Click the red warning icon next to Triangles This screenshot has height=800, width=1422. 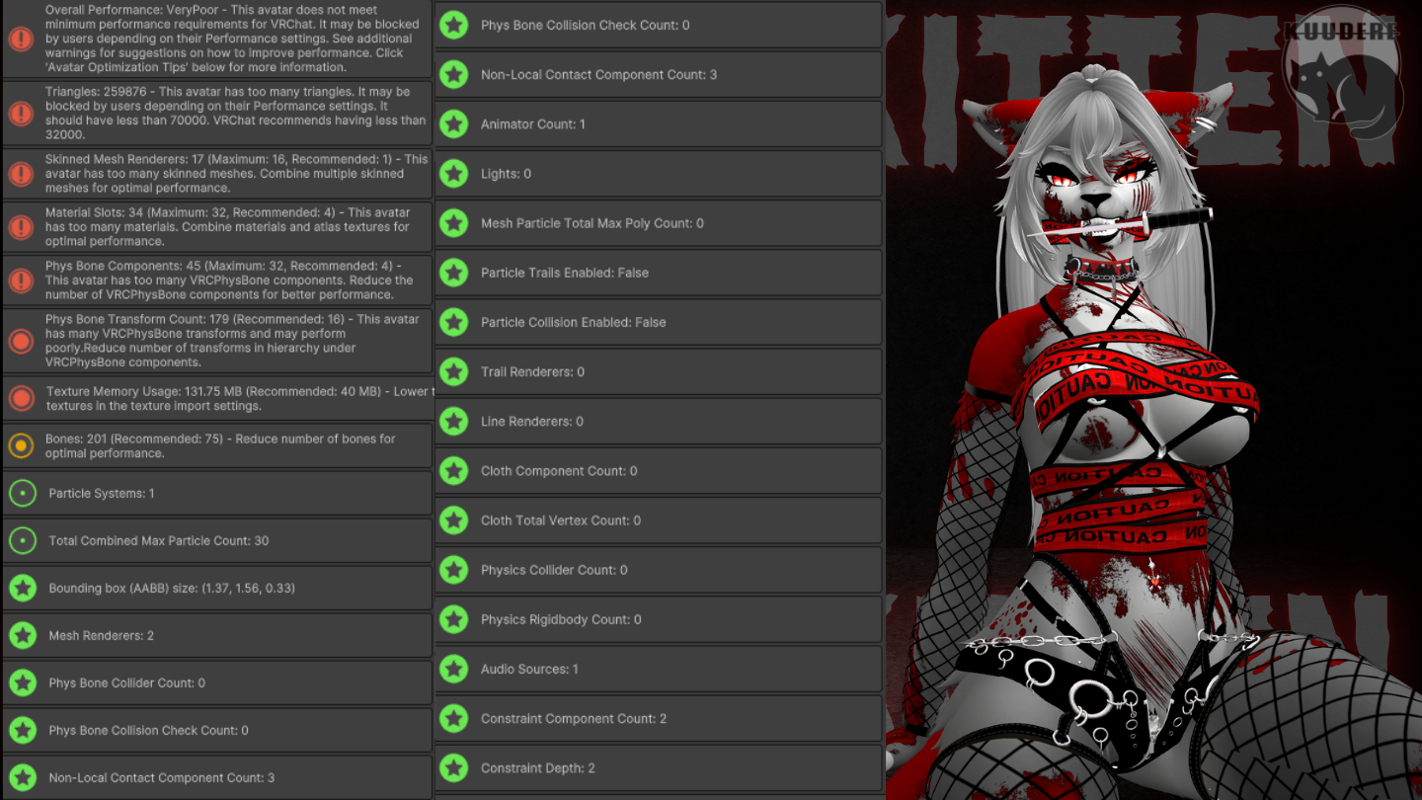21,114
